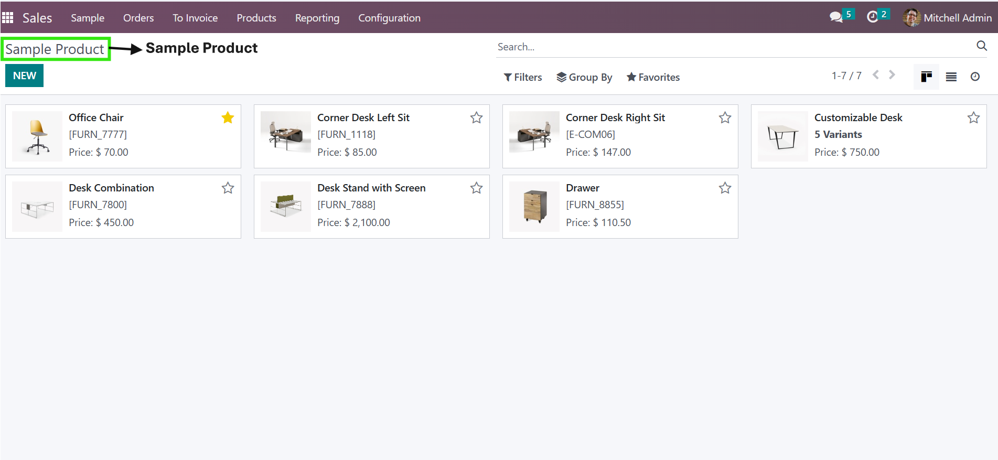Switch to List view
The height and width of the screenshot is (460, 998).
951,77
